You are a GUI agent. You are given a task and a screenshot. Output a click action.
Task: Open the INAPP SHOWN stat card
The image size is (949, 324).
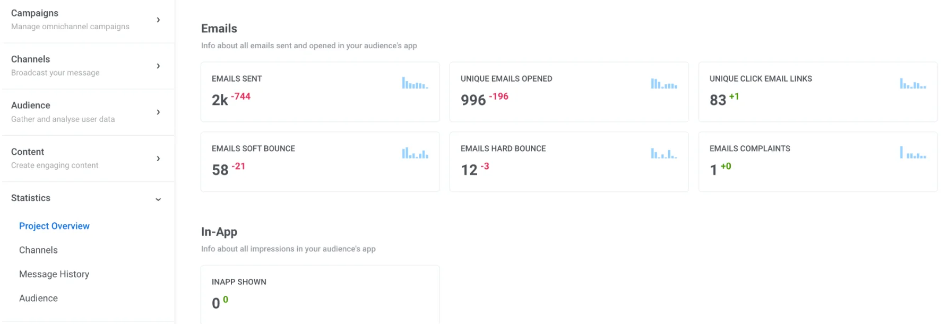[320, 294]
